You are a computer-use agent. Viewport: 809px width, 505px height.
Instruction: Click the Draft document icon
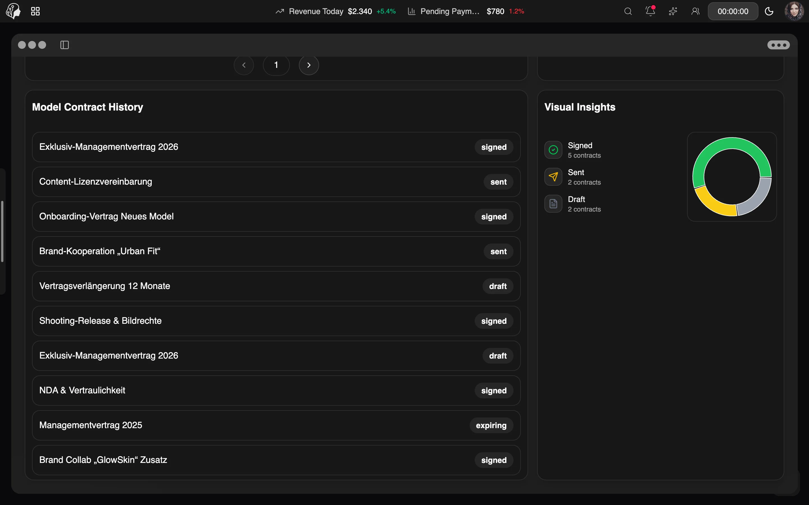point(553,203)
